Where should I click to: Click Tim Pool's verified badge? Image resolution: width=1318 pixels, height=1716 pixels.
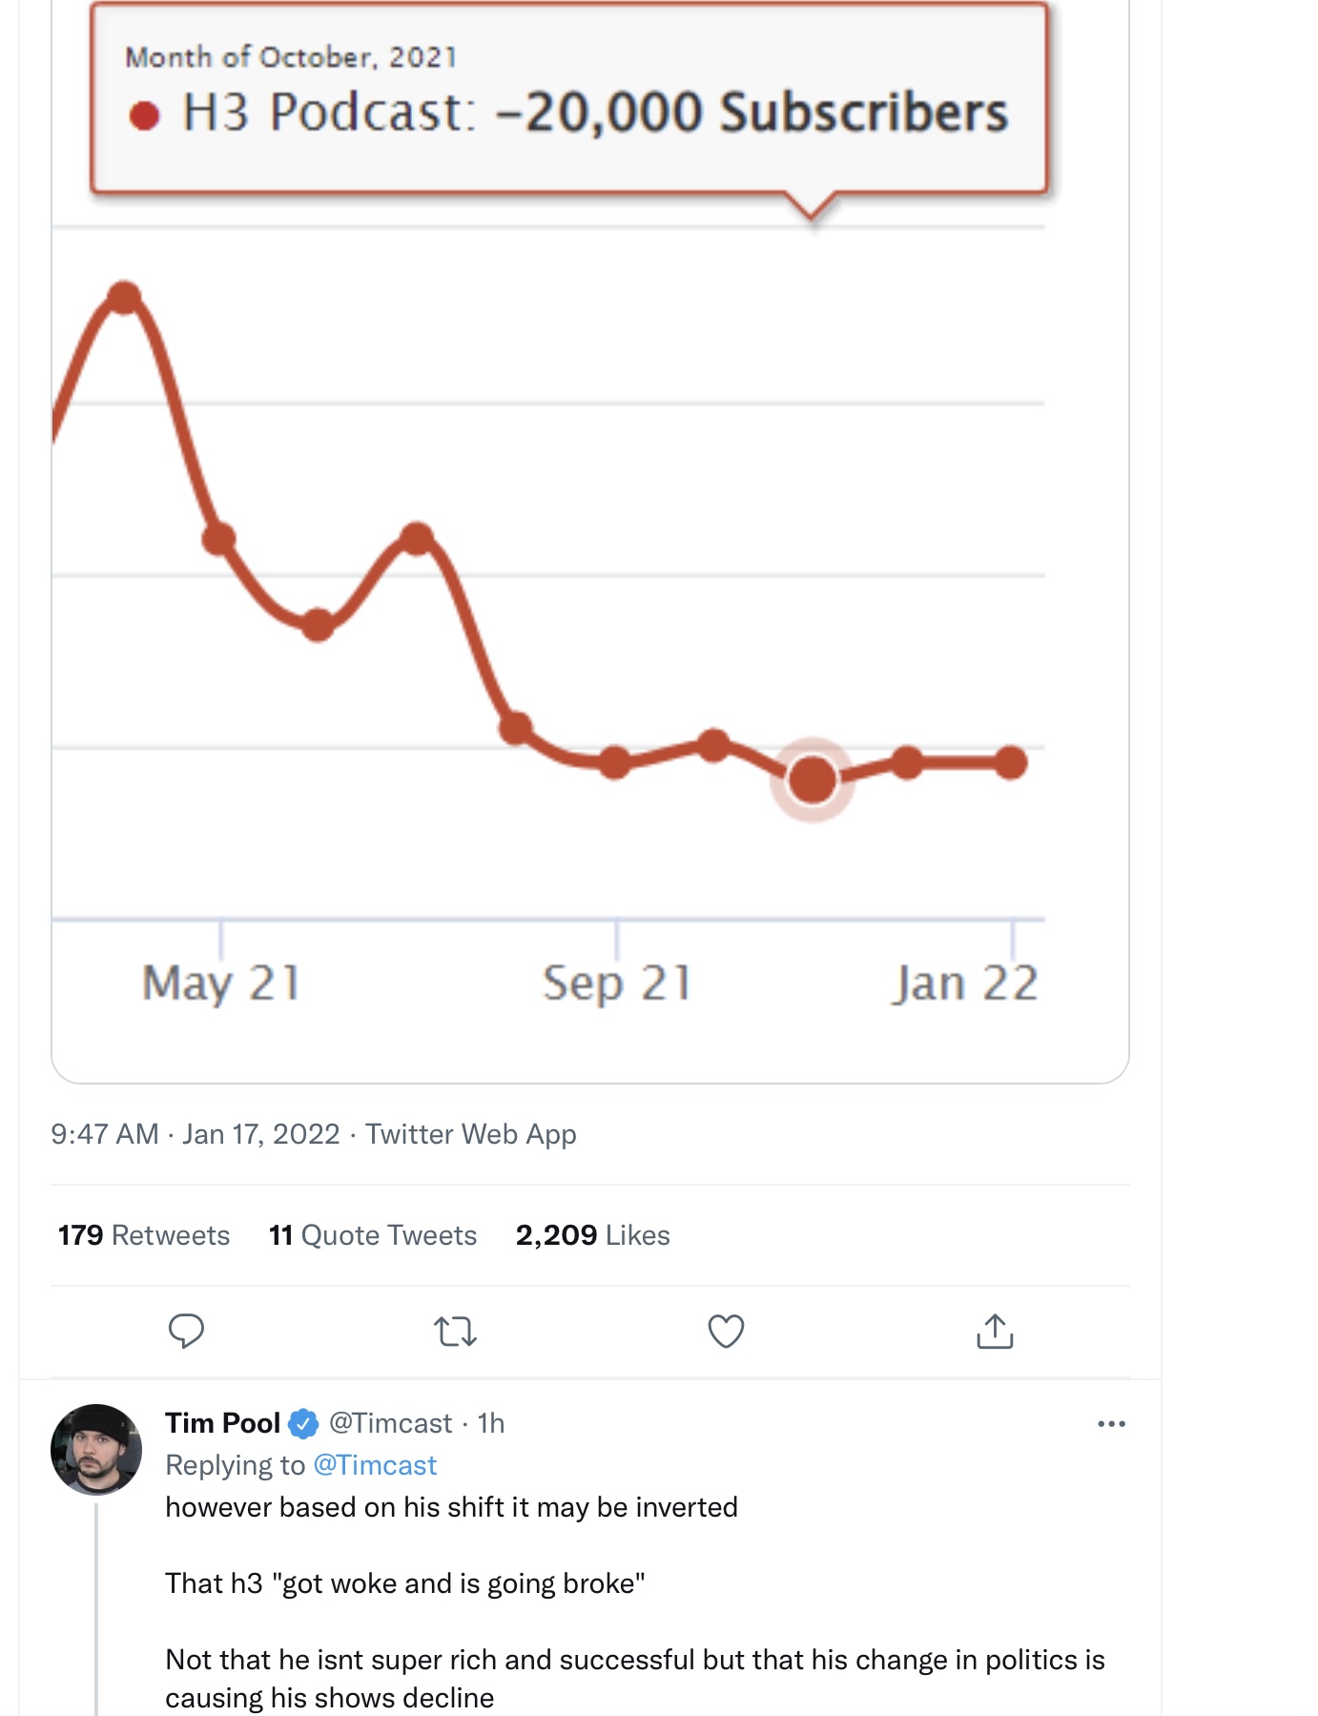(x=303, y=1424)
